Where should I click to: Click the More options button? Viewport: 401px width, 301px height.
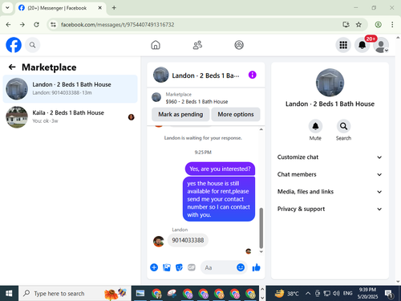tap(236, 114)
